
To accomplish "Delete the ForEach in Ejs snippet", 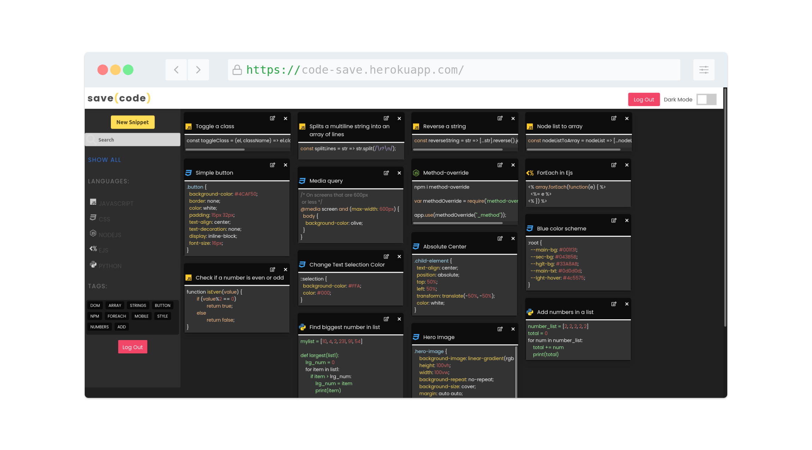I will point(627,165).
